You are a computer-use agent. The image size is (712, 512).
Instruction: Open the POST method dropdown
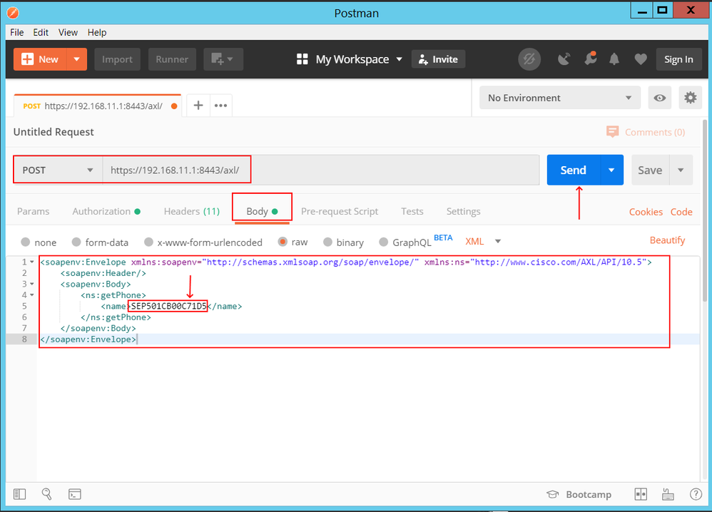click(58, 170)
